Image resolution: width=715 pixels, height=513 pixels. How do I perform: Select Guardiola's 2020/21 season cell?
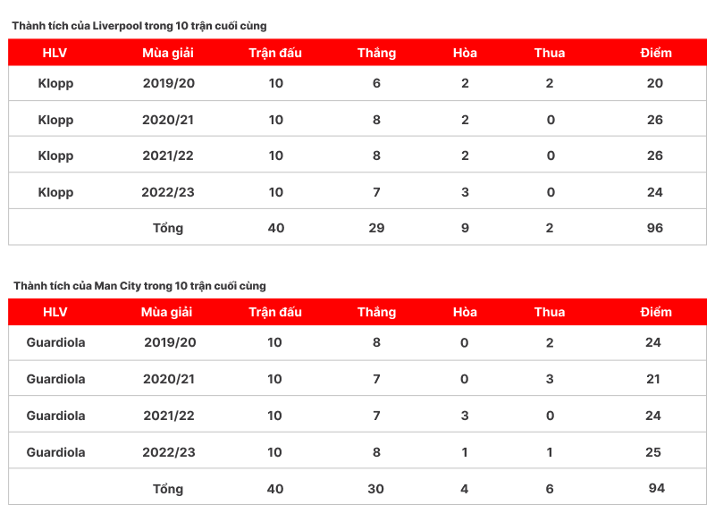pyautogui.click(x=169, y=379)
